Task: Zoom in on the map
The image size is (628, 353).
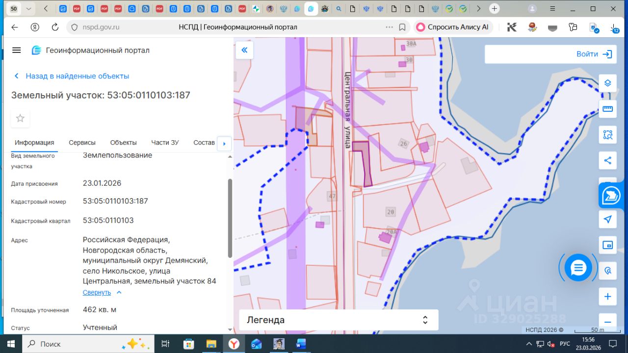Action: click(607, 297)
